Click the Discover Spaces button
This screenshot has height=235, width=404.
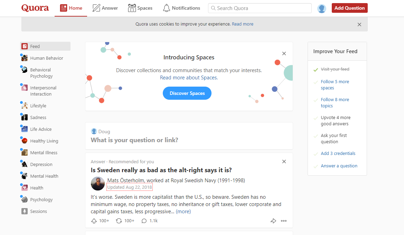(187, 93)
